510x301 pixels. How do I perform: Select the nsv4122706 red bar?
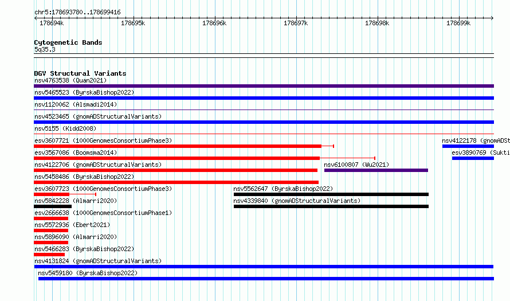[x=176, y=170]
